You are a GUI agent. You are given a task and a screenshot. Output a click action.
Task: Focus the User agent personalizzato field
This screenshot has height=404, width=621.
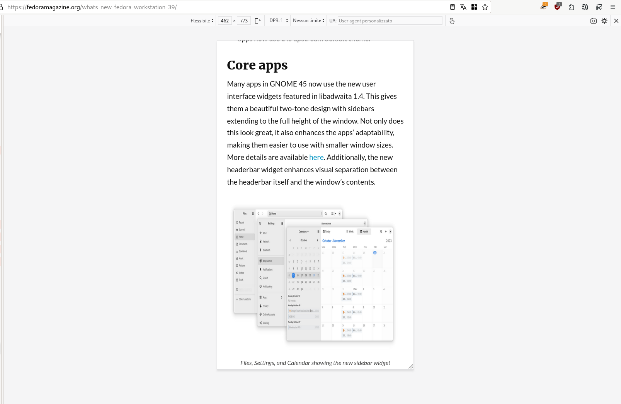tap(390, 21)
